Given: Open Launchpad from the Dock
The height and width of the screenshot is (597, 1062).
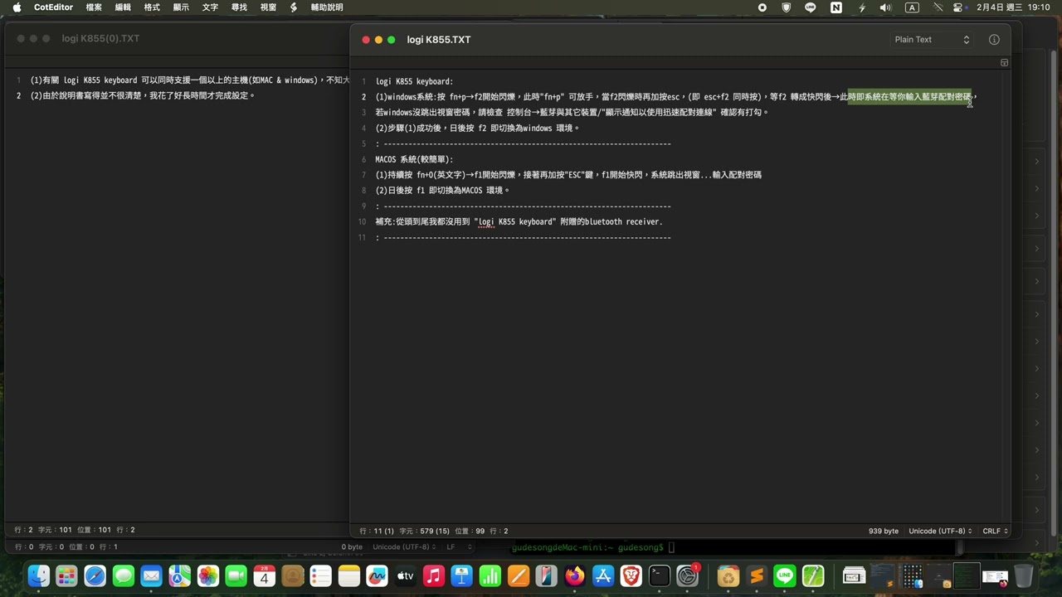Looking at the screenshot, I should (66, 575).
